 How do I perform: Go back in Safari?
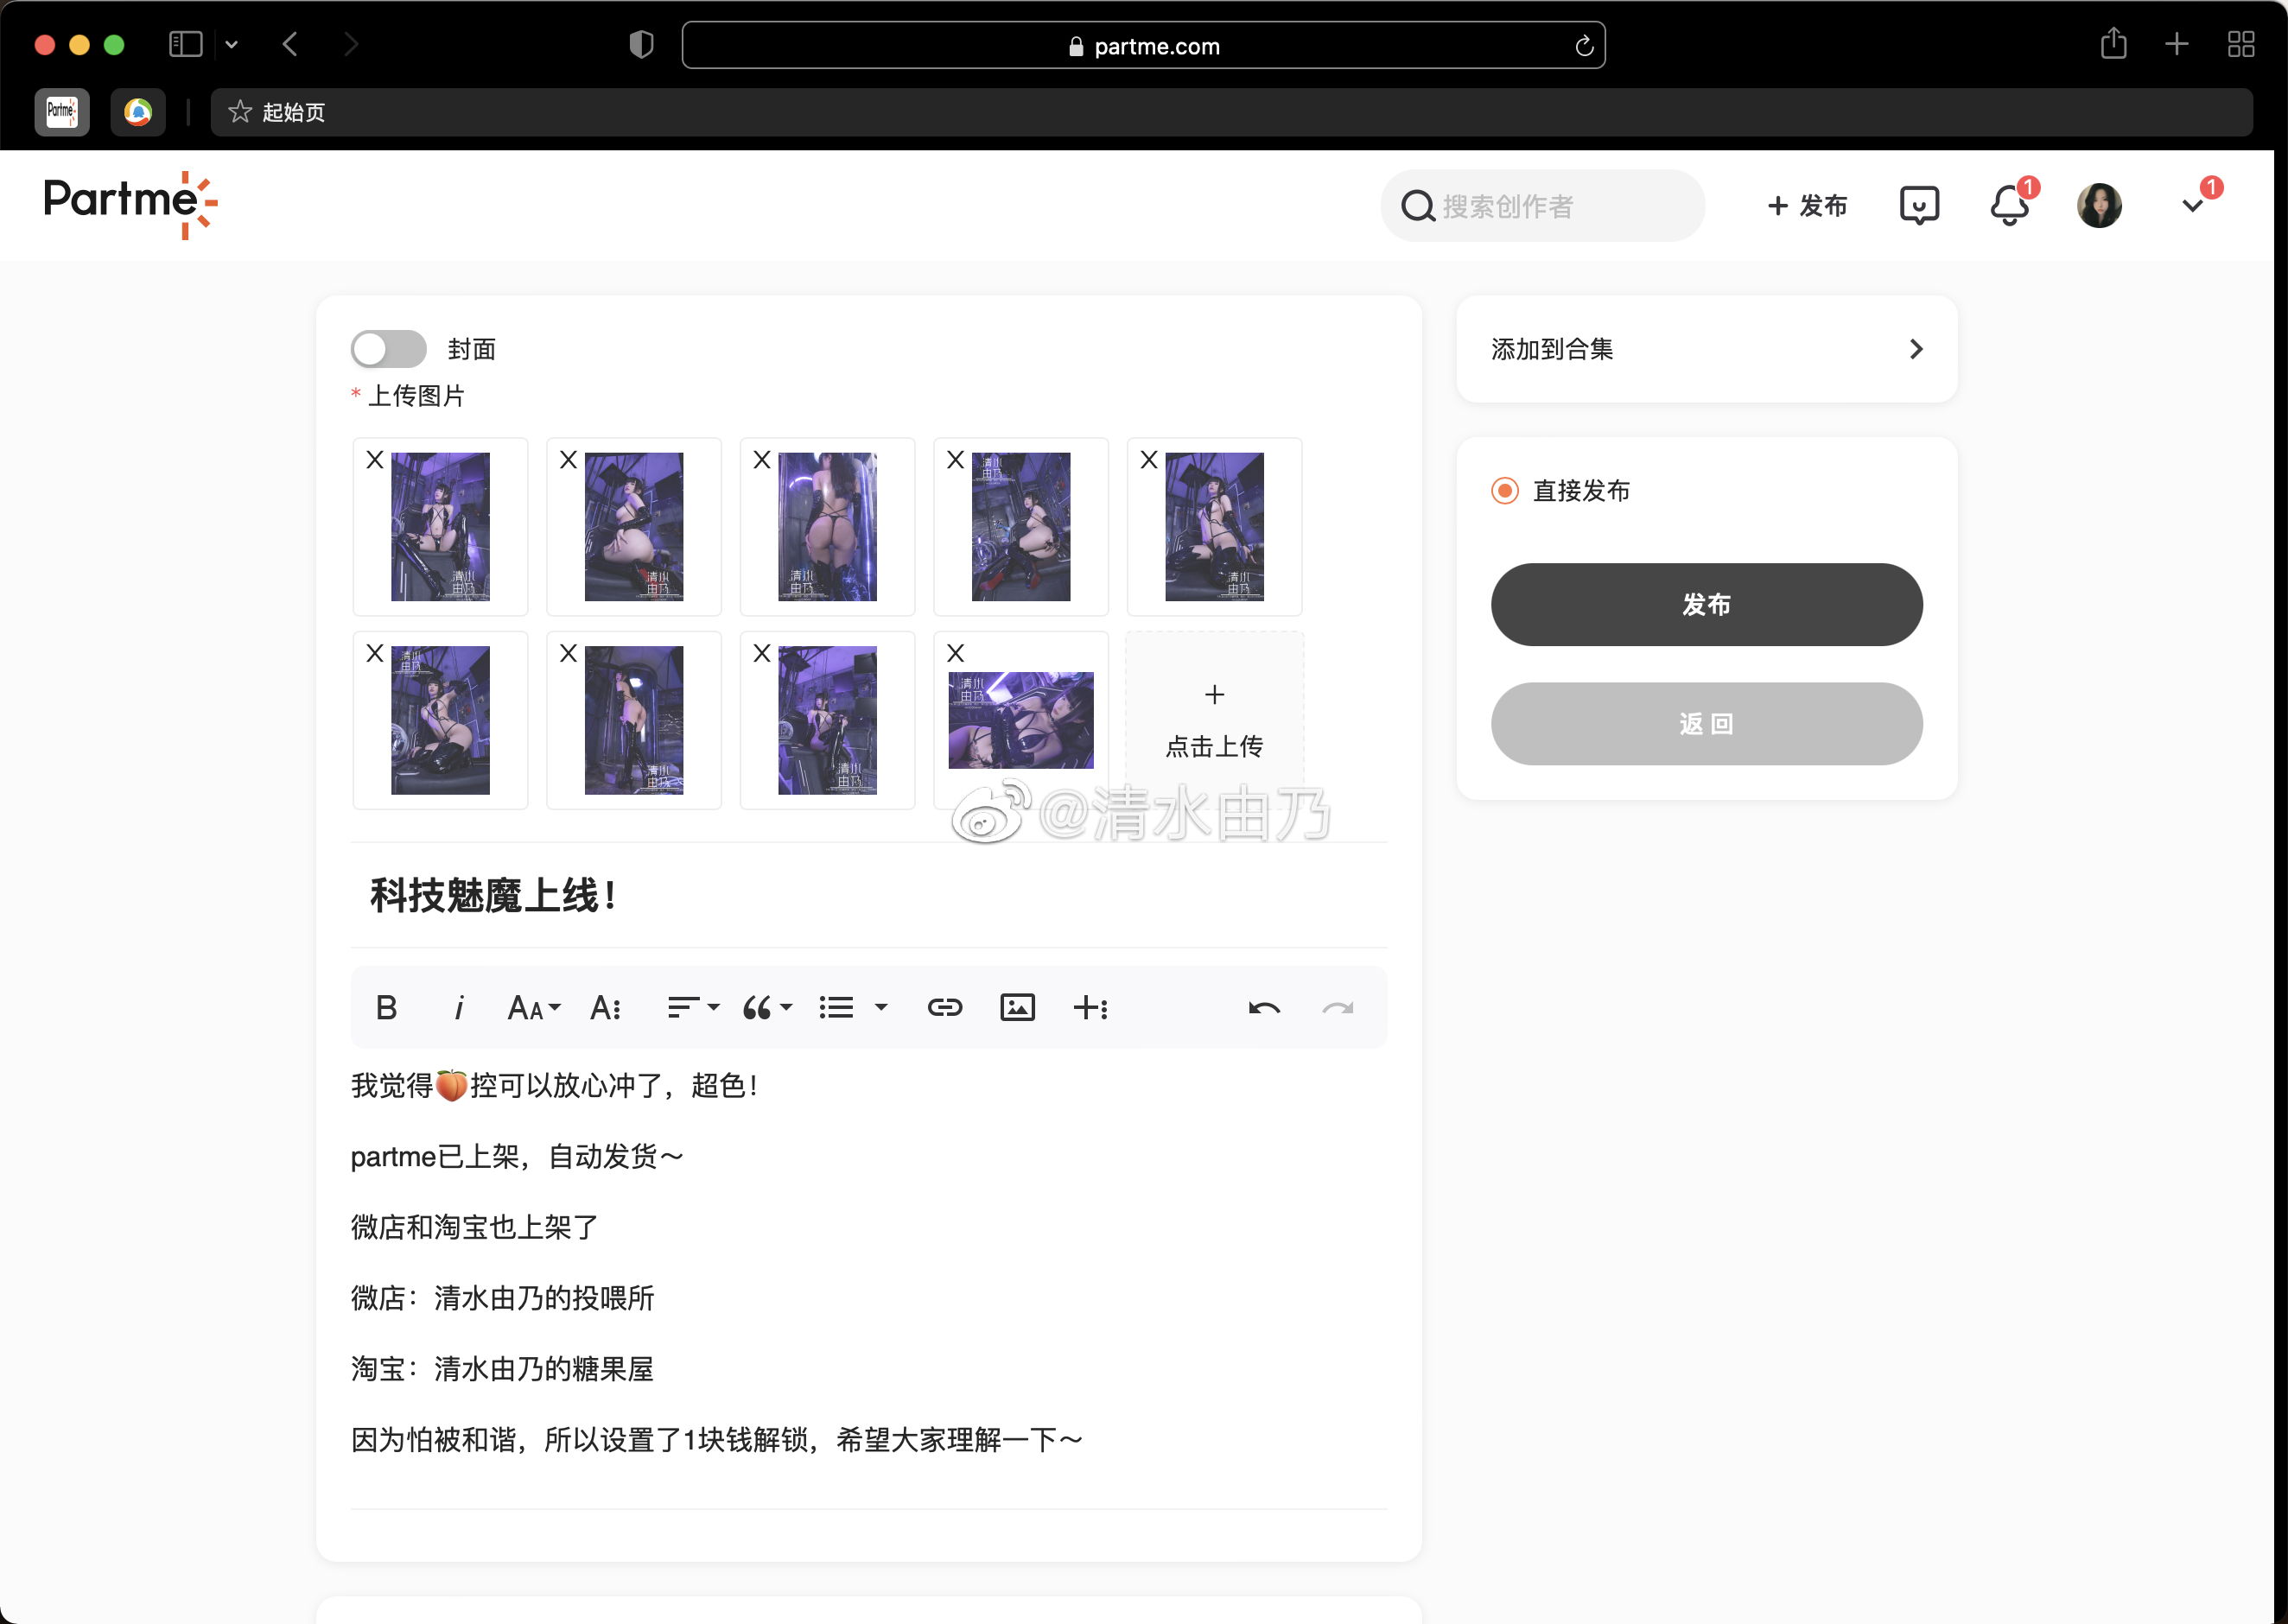click(x=290, y=44)
